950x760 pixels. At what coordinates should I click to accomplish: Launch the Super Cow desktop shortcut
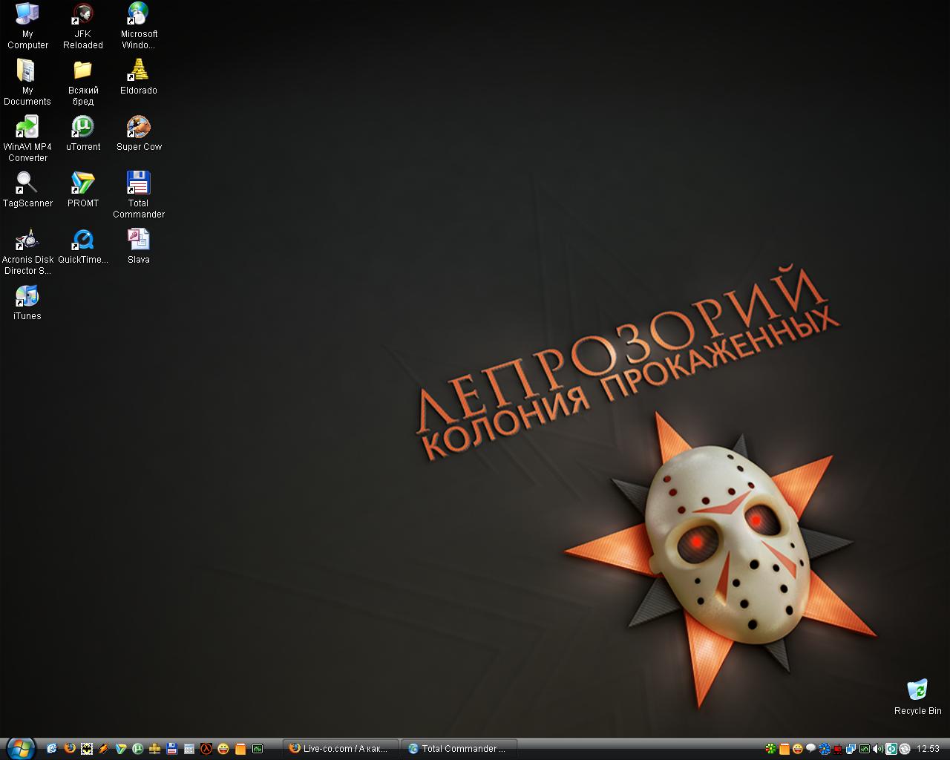point(139,127)
